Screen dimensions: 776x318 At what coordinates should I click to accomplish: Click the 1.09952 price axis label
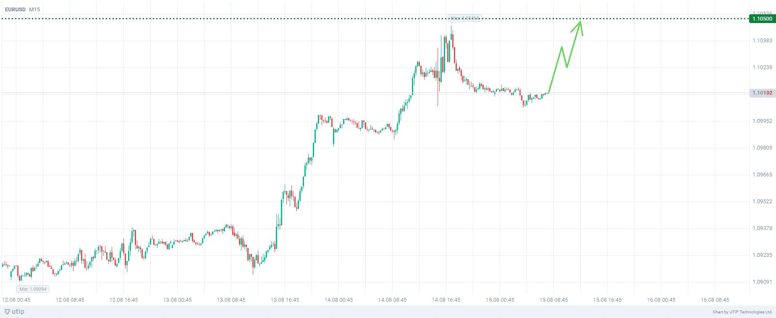[762, 121]
